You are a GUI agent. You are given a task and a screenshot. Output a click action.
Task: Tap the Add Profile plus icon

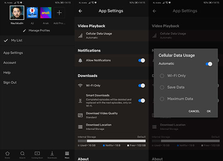(59, 13)
